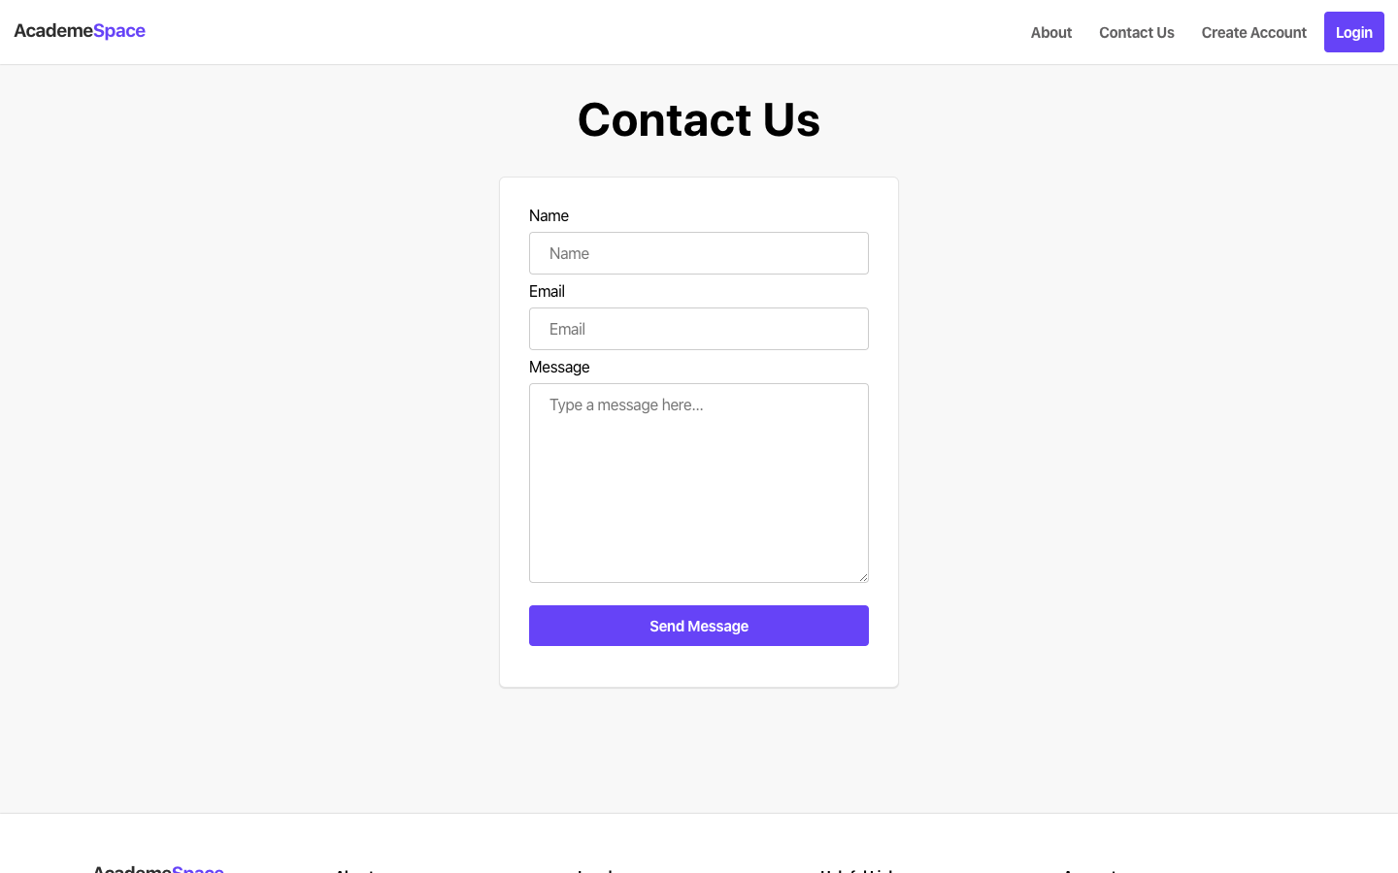
Task: Click the footer Helpful Links column heading
Action: [x=857, y=869]
